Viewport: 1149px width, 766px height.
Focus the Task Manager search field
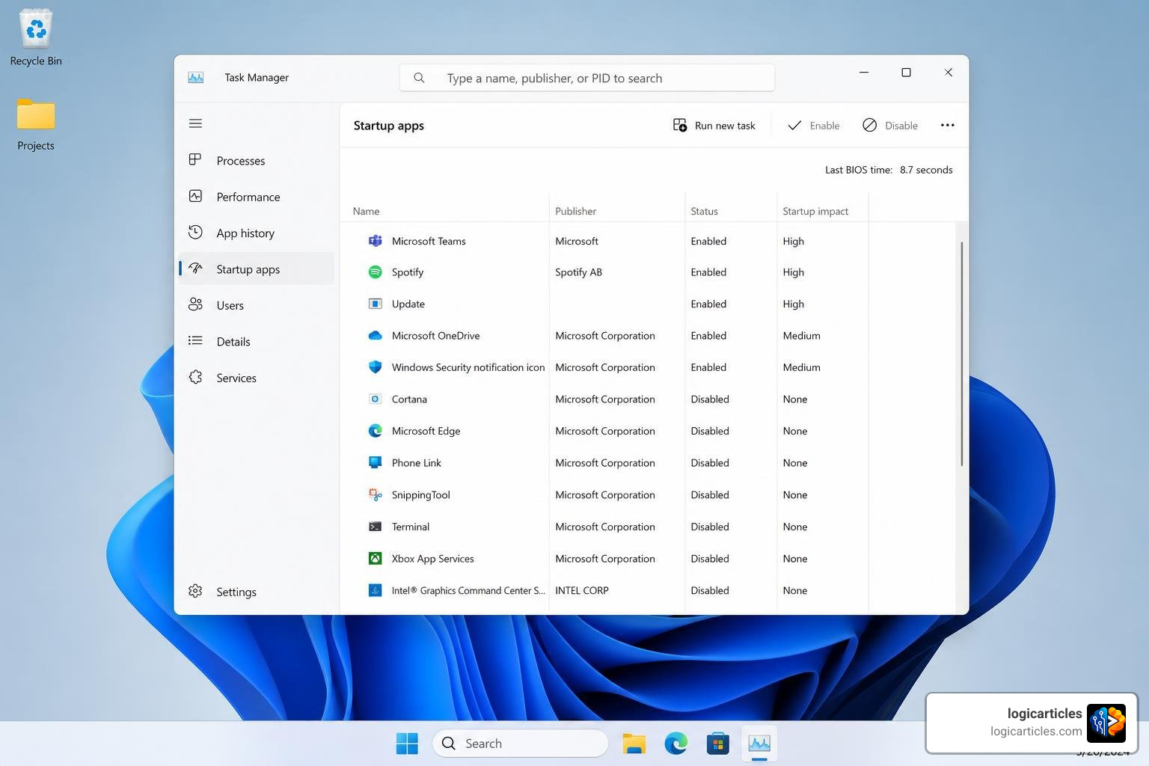[x=587, y=78]
